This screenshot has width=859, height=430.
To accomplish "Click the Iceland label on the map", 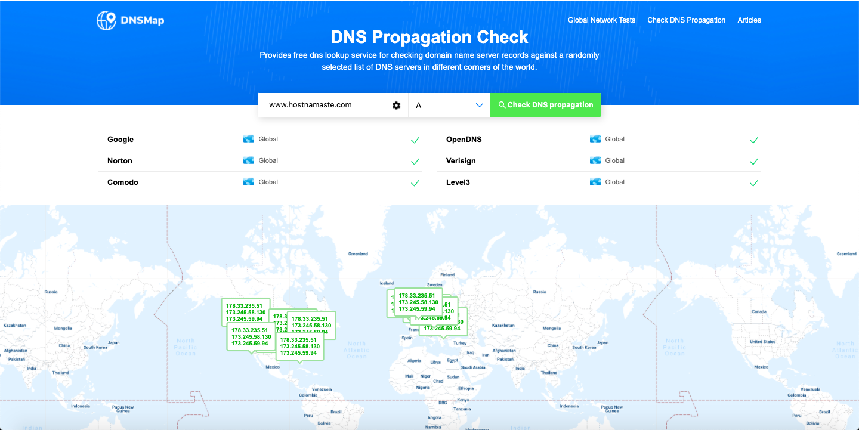I will click(x=387, y=283).
